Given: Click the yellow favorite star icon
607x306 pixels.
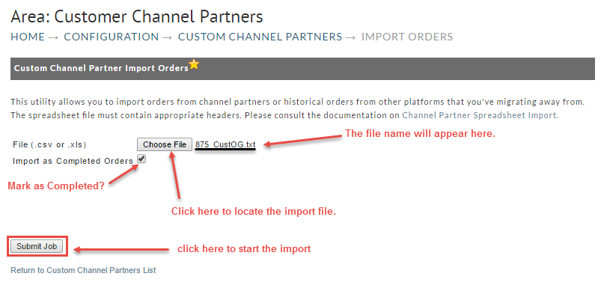Looking at the screenshot, I should click(194, 64).
